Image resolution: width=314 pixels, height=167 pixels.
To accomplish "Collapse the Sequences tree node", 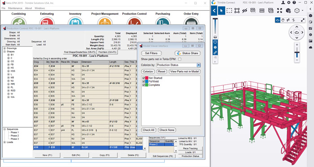I will coord(4,129).
